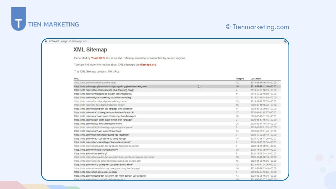This screenshot has width=336, height=189.
Task: Open the digital-marketing-va-online-marketing link
Action: [103, 97]
